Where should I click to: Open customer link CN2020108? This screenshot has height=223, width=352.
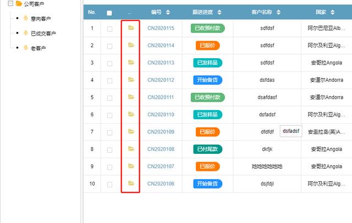(161, 149)
